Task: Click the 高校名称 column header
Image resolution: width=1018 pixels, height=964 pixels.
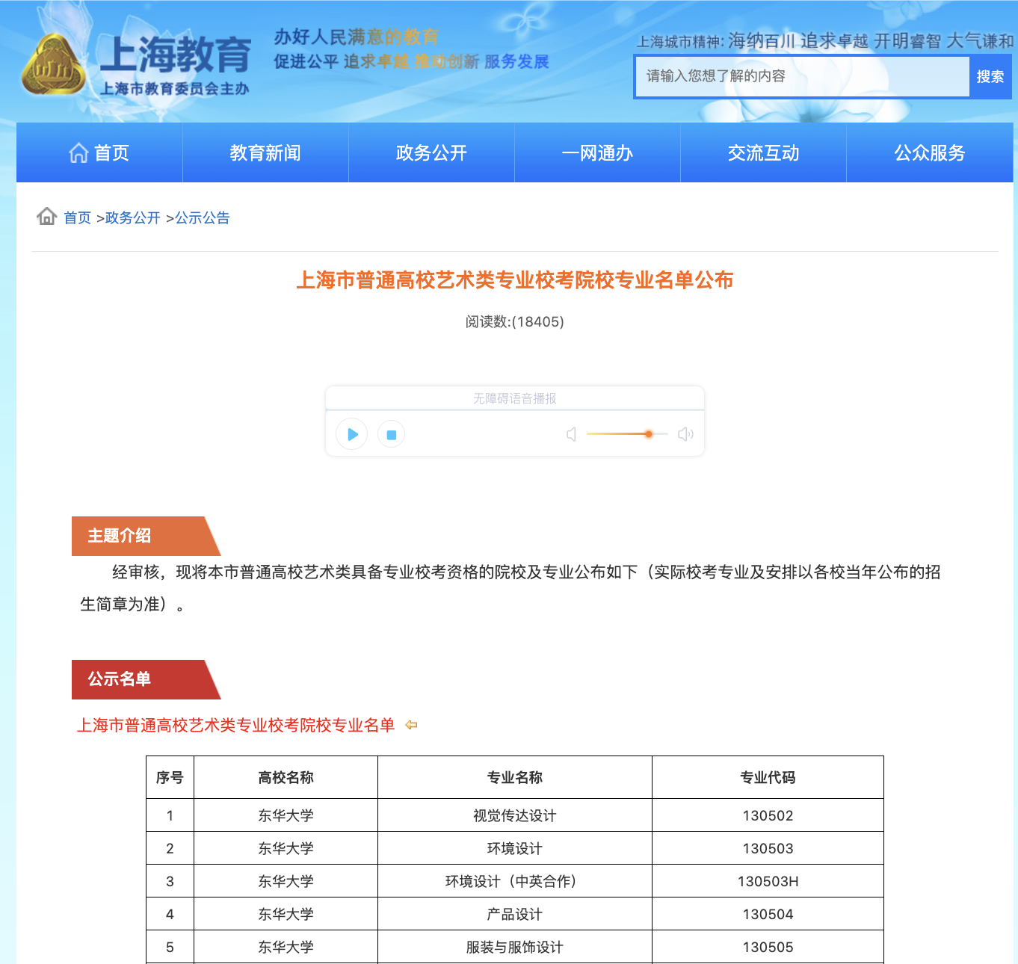Action: pos(286,777)
